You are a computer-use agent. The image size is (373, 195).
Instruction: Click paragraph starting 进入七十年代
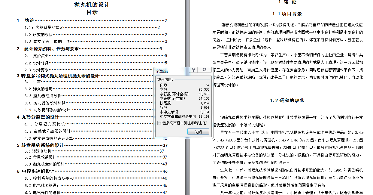288,178
